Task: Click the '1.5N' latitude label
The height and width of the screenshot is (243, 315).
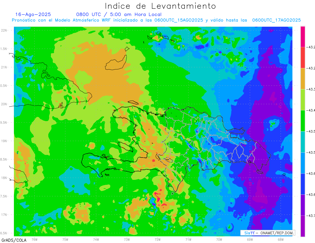Action: (x=3, y=49)
